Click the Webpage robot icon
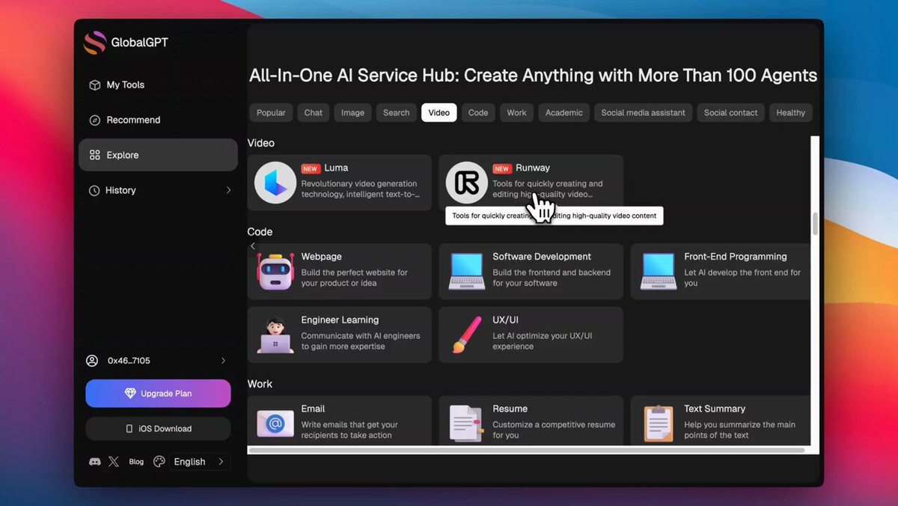898x506 pixels. [x=275, y=271]
